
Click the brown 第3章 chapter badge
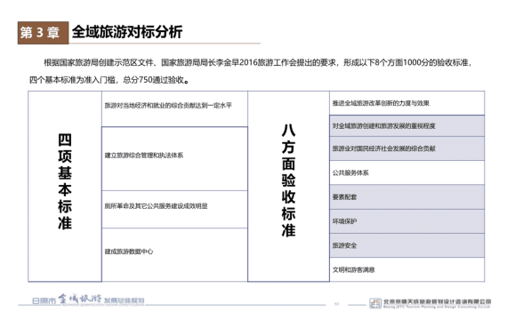click(x=43, y=33)
